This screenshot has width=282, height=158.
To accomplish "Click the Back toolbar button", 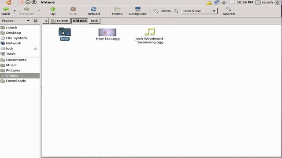I will point(6,11).
